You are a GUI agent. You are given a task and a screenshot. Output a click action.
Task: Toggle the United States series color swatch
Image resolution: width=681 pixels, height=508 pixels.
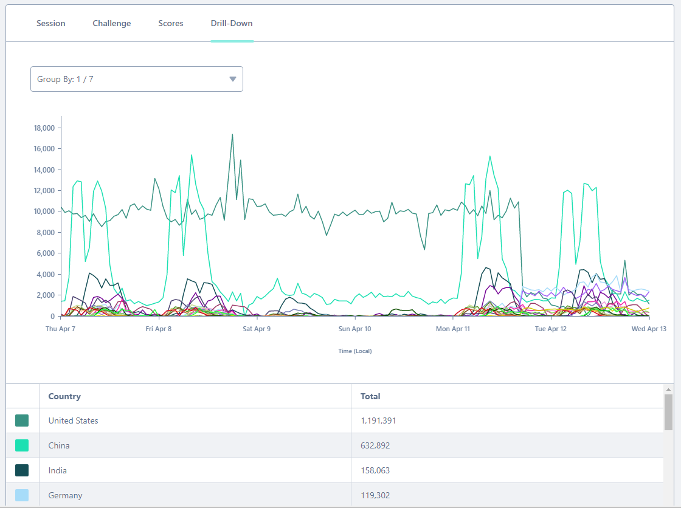(x=22, y=420)
